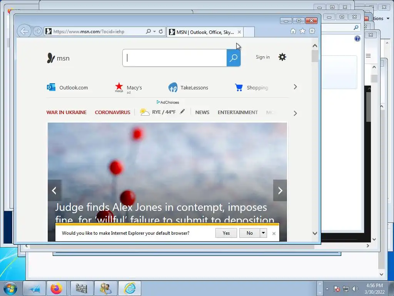
Task: Open the CORONAVIRUS section
Action: click(x=113, y=112)
